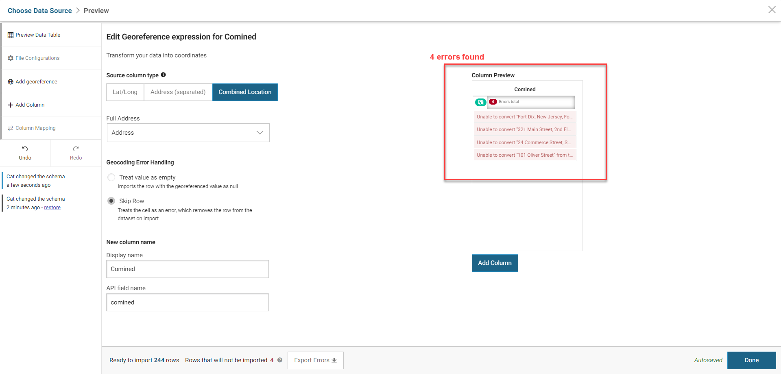The height and width of the screenshot is (374, 781).
Task: Select the Add Column sidebar item
Action: pos(30,105)
